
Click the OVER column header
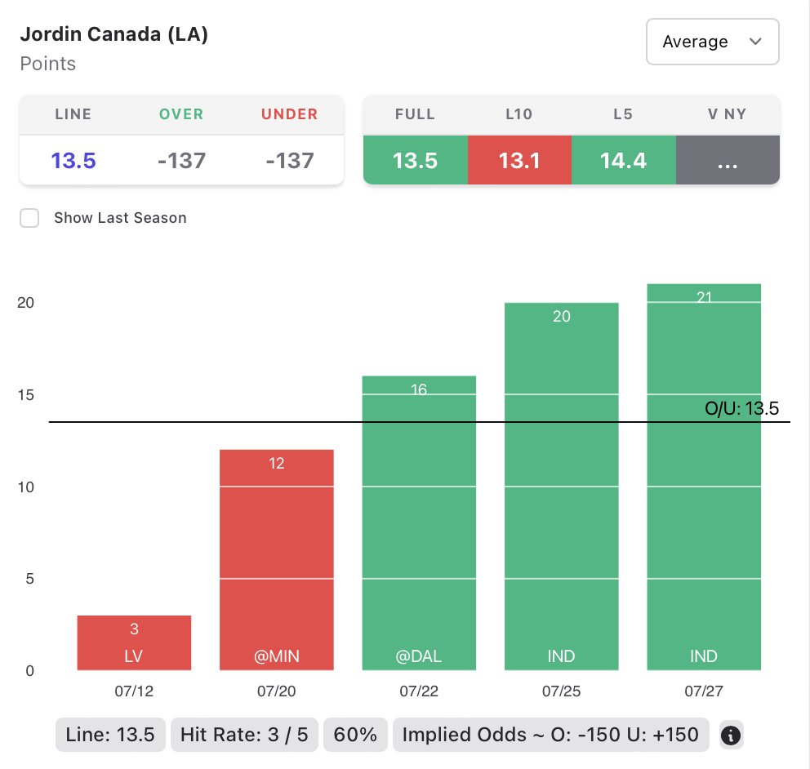(181, 114)
